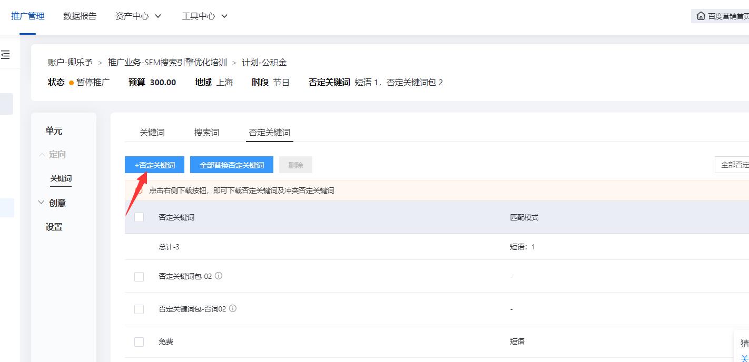
Task: Tick the select-all checkbox in table header
Action: (x=139, y=217)
